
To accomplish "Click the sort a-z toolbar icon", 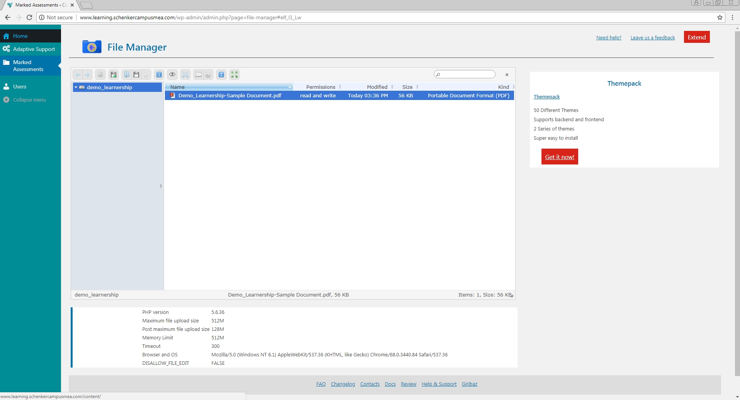I will pyautogui.click(x=208, y=75).
